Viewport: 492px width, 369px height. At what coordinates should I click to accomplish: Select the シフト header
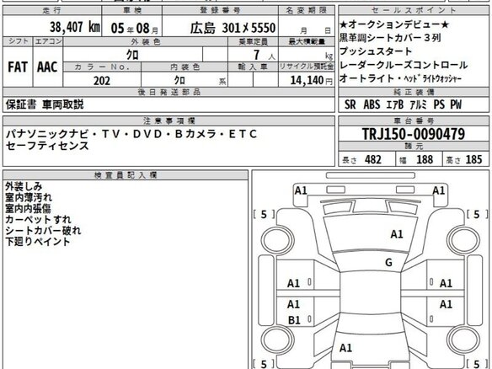[18, 41]
